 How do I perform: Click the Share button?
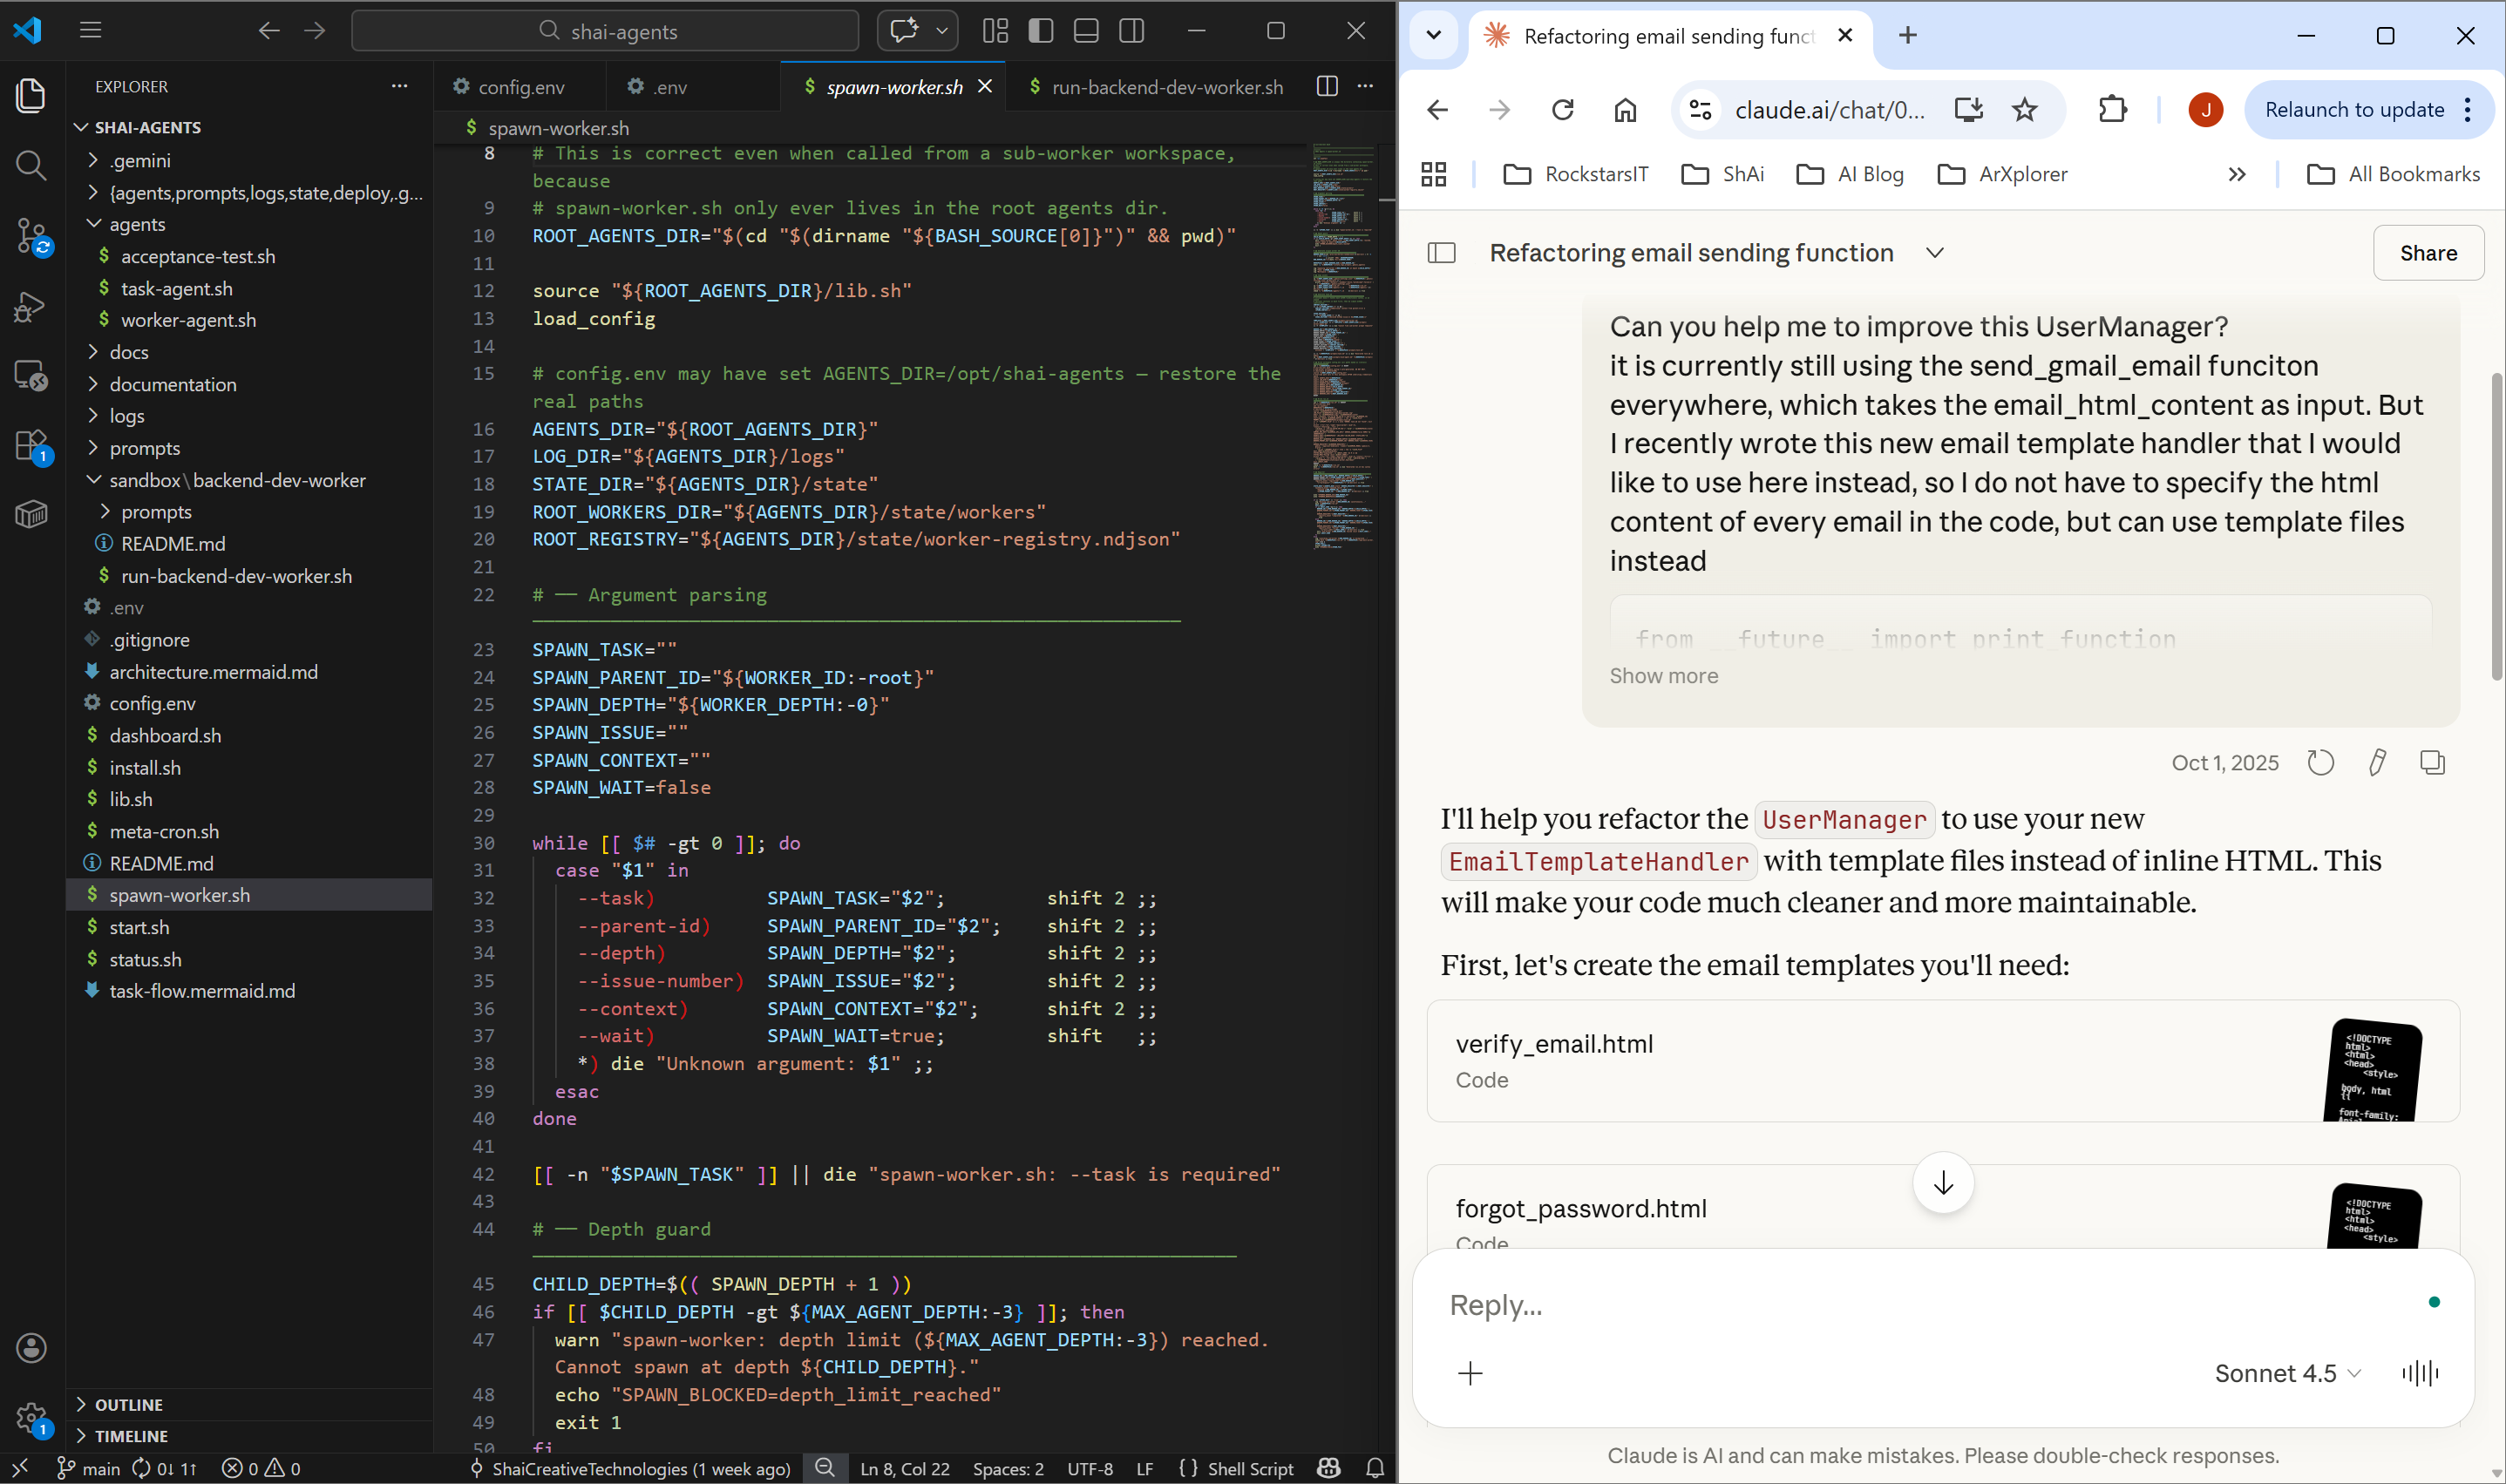pyautogui.click(x=2428, y=252)
